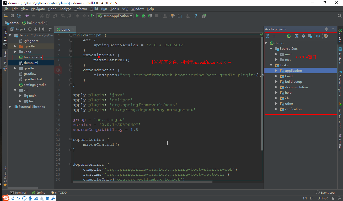Click the Undo arrow in toolbar
Screen dimensions: 343x201
coord(27,16)
